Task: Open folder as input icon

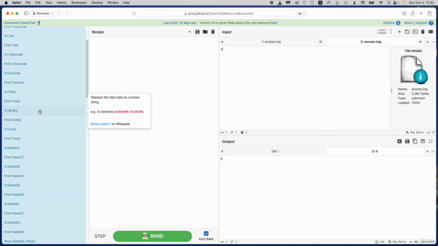Action: (407, 32)
